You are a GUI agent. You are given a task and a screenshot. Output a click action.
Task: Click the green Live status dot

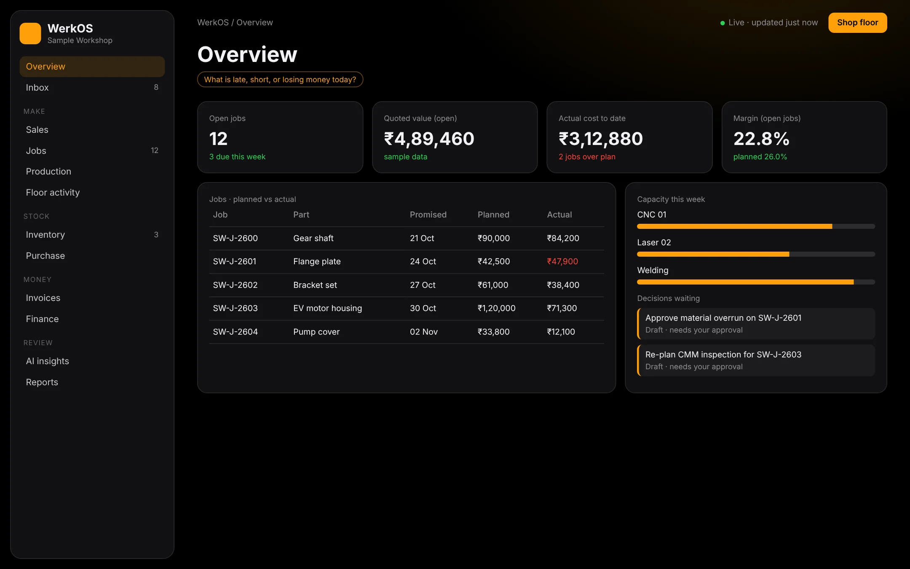click(723, 23)
